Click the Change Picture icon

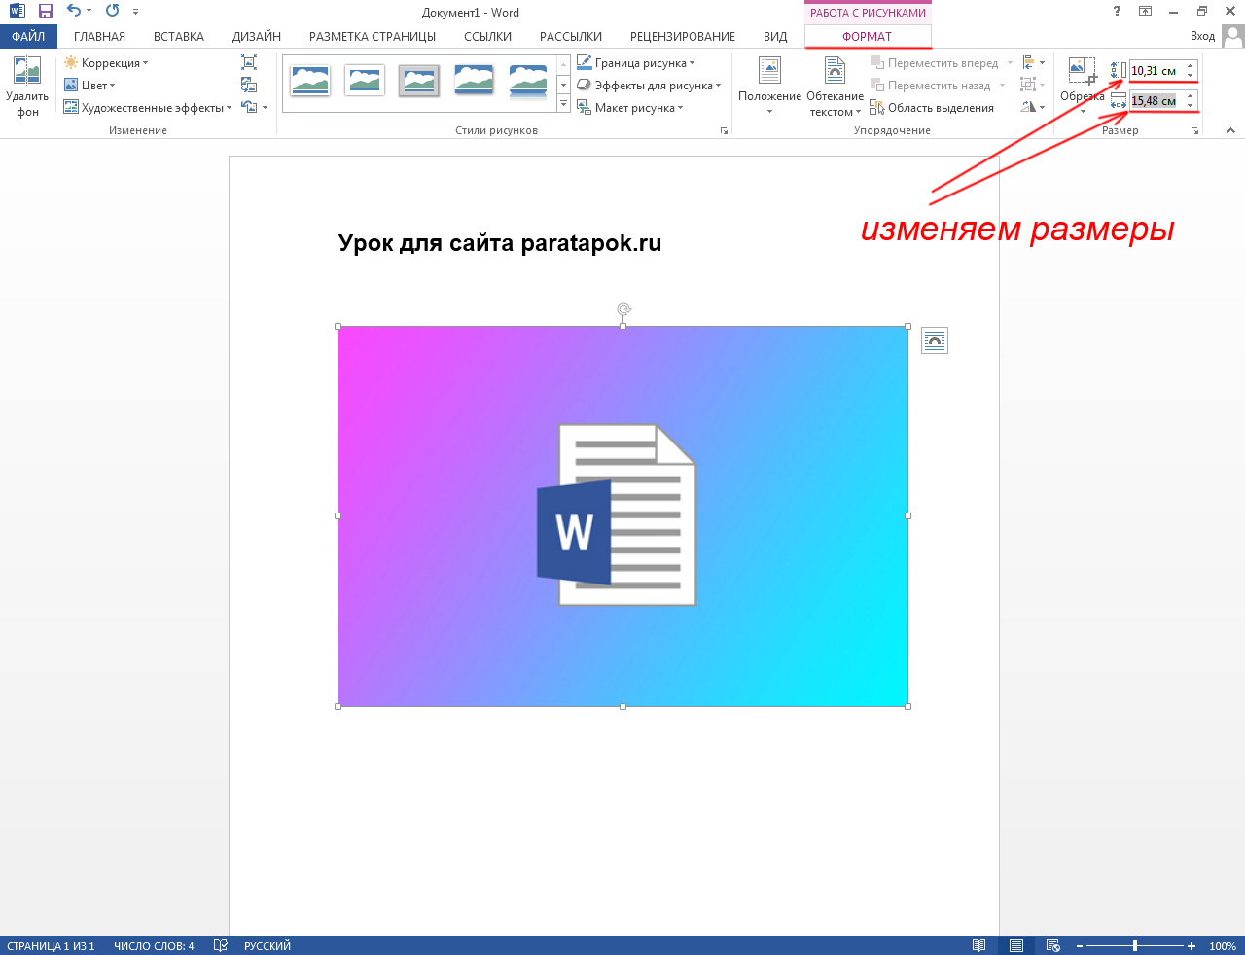point(249,86)
